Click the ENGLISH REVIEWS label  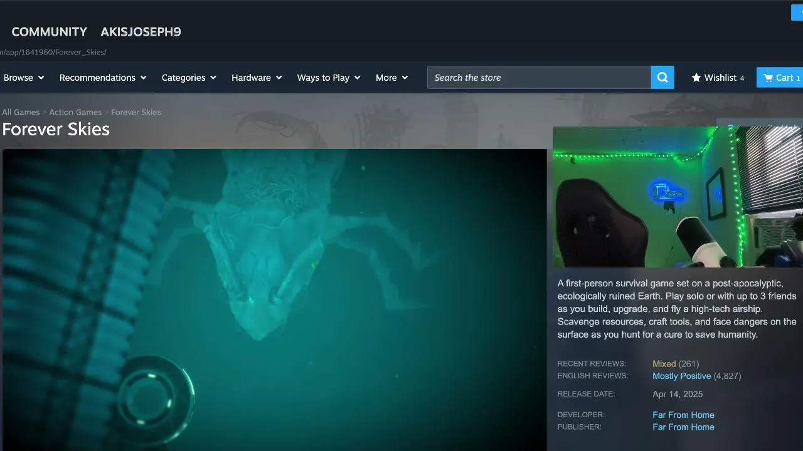593,376
